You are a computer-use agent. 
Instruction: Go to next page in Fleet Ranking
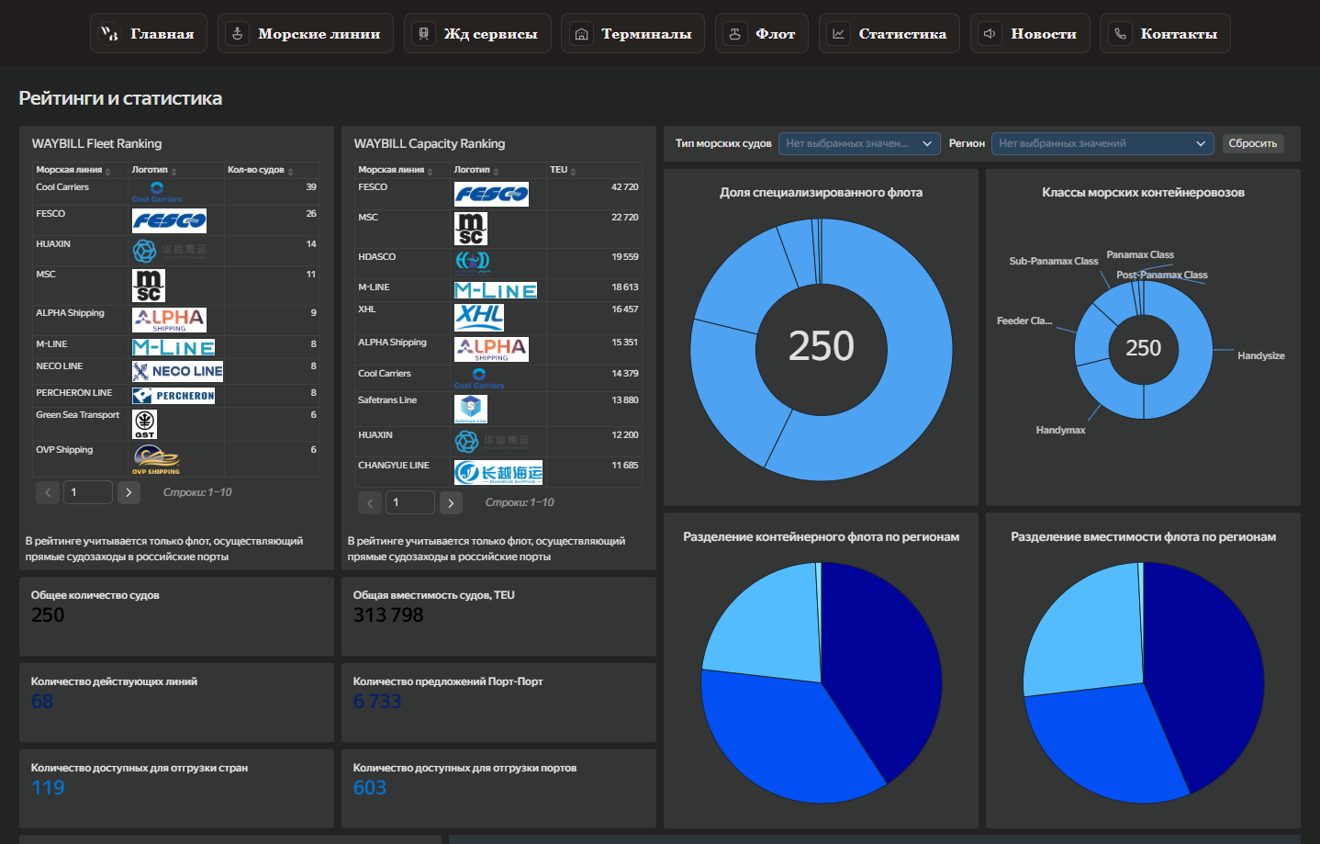(x=129, y=492)
